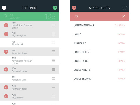This screenshot has width=140, height=105.
Task: Tap the location pin icon beside USD
Action: point(5,16)
